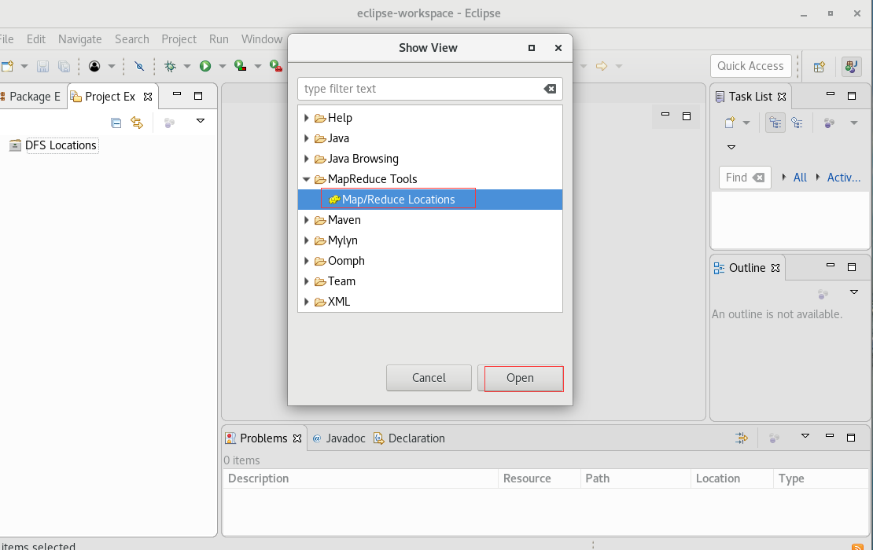Switch to the Package Explorer tab
Image resolution: width=873 pixels, height=550 pixels.
click(x=32, y=96)
